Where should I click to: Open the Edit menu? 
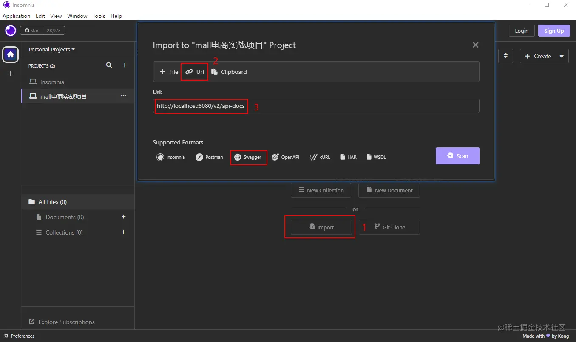click(40, 16)
